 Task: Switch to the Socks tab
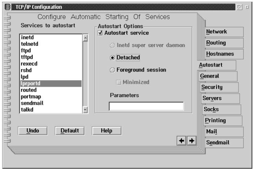222,109
